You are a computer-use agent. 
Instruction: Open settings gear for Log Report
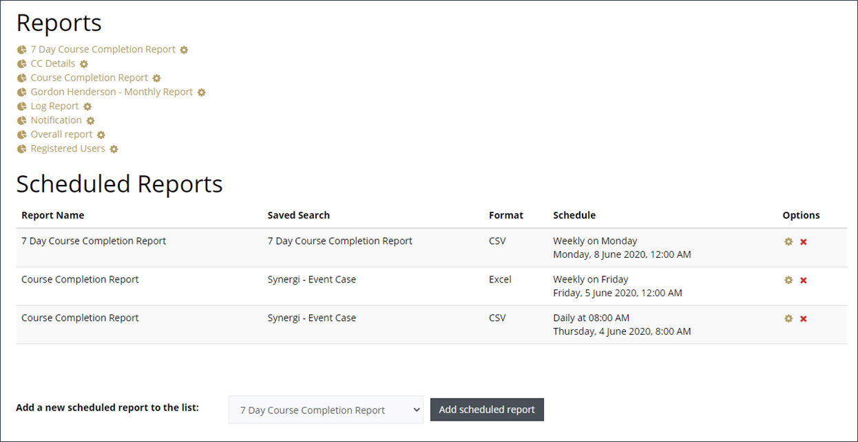(87, 107)
